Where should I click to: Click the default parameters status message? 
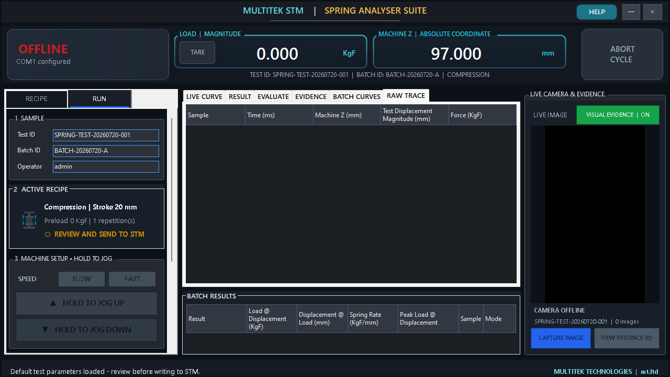pyautogui.click(x=105, y=372)
